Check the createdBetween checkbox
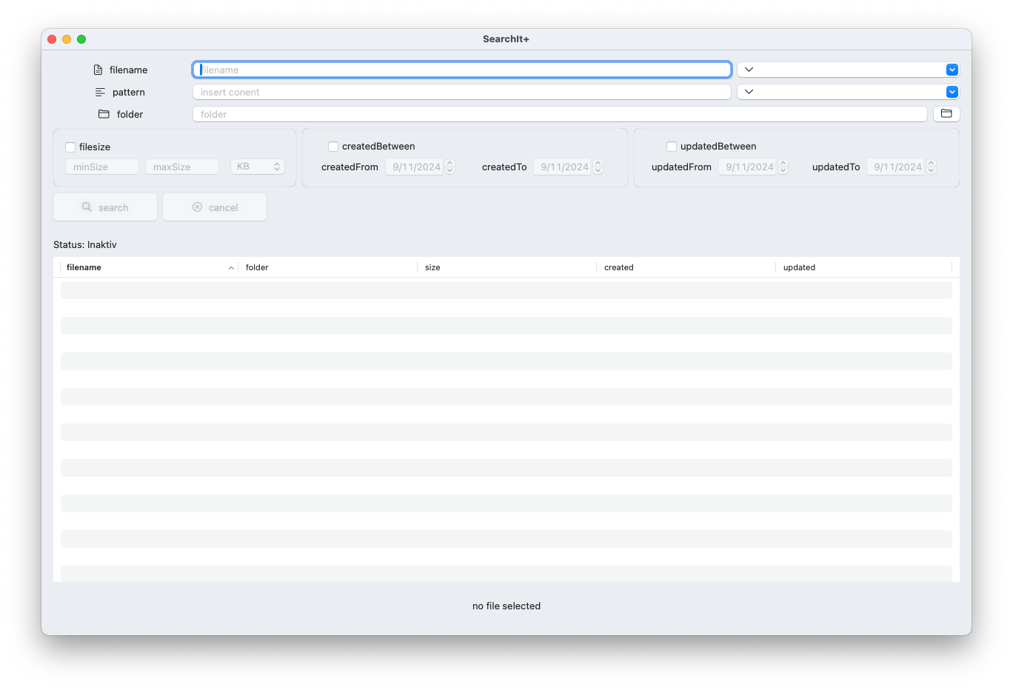Screen dimensions: 1013x690 click(333, 146)
